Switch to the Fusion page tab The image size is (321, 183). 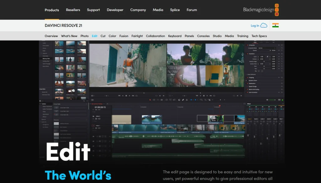(124, 36)
